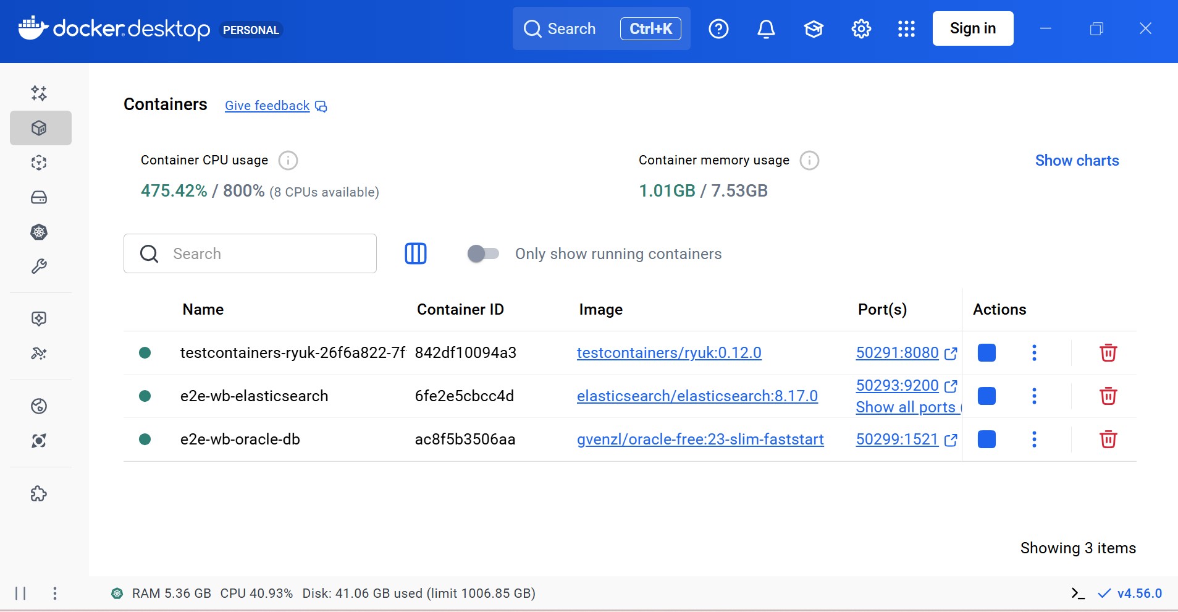Open elasticsearch:8.17.0 image link

click(697, 396)
